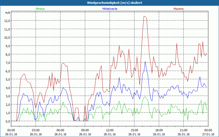Viewport: 219px width, 137px height.
Task: Click the 7,0 y-axis value label
Action: click(x=7, y=62)
